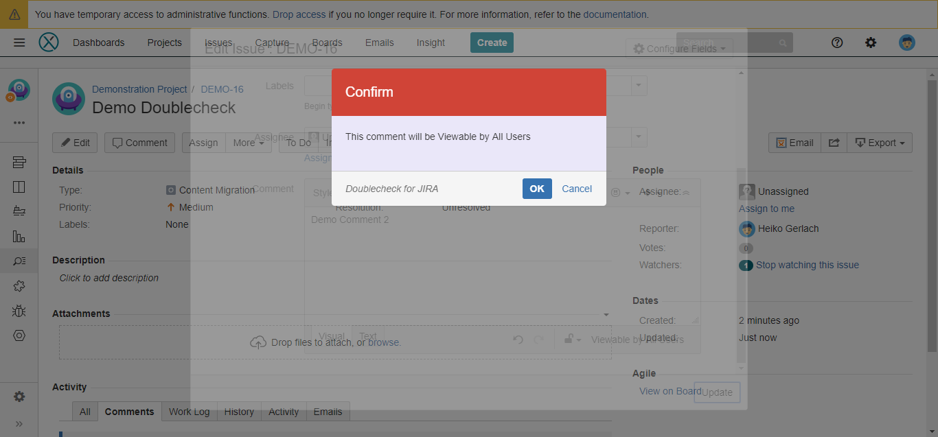
Task: Click the Drop access link
Action: [x=299, y=14]
